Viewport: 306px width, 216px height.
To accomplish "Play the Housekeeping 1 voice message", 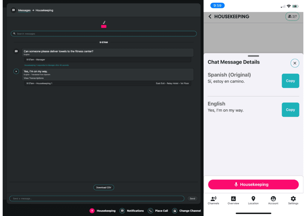I will [16, 71].
